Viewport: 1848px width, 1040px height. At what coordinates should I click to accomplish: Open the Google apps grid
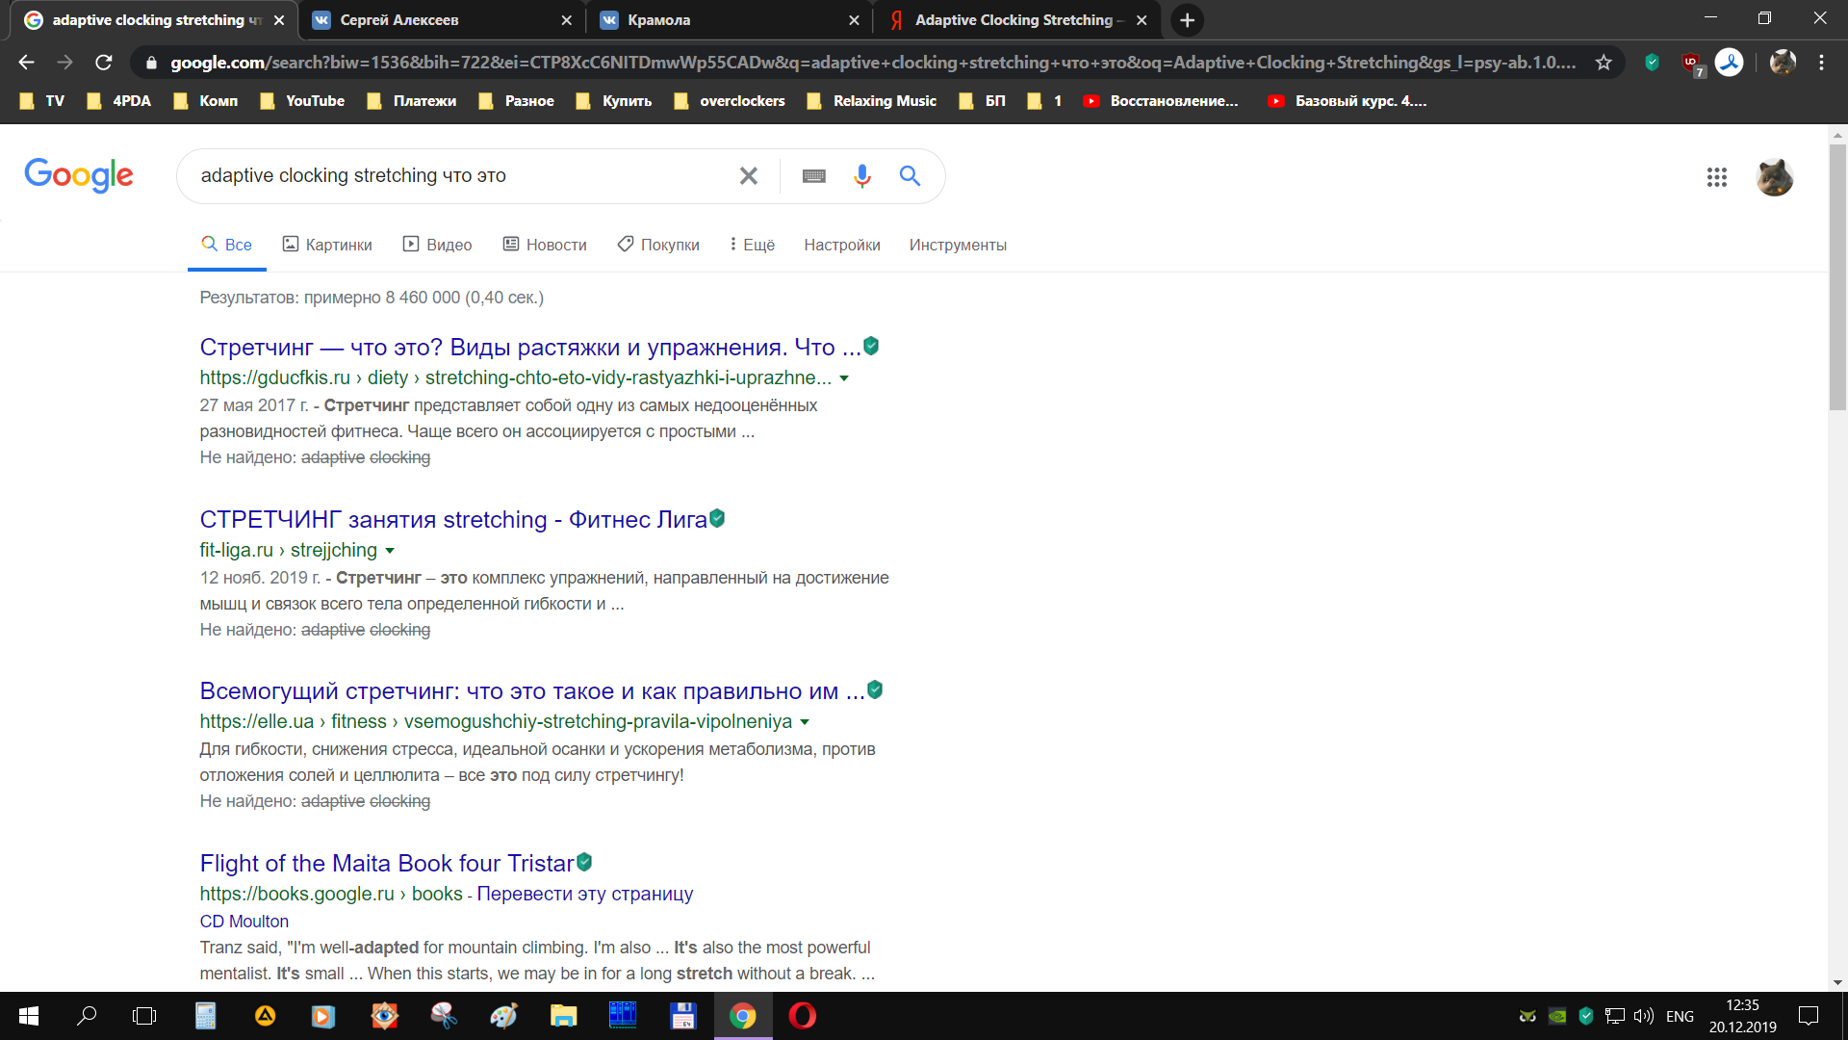point(1716,177)
